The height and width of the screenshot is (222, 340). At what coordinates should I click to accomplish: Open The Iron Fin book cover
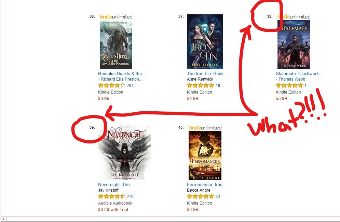click(x=205, y=42)
